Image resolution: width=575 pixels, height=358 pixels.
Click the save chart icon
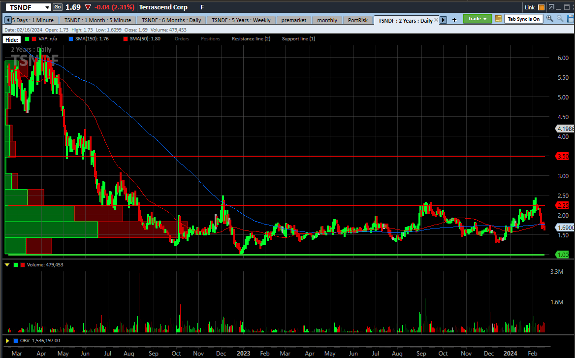pyautogui.click(x=572, y=19)
